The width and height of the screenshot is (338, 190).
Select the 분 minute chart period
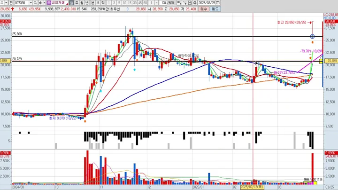pyautogui.click(x=92, y=3)
